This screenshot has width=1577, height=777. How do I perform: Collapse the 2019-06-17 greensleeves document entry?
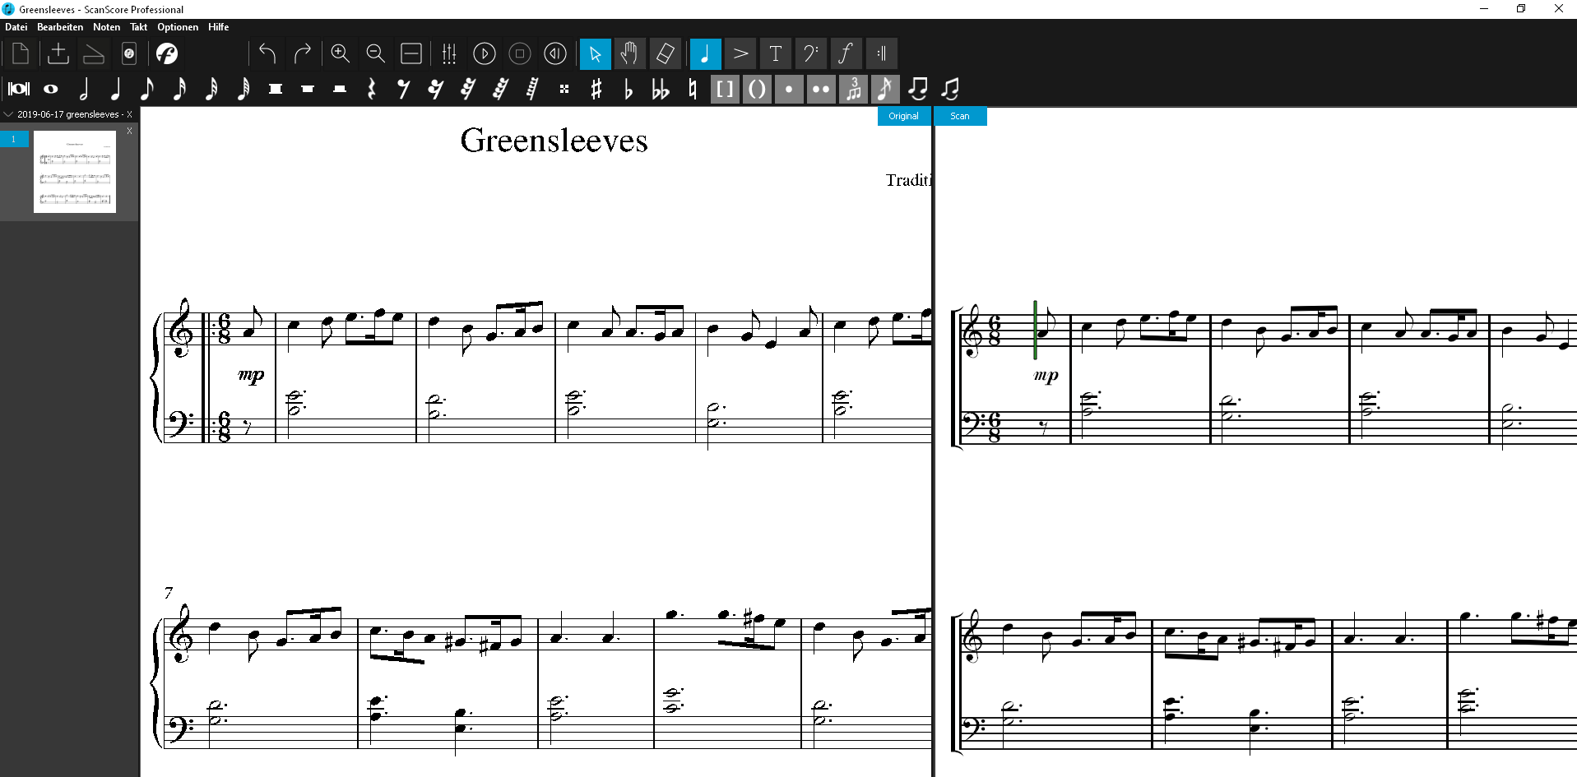(x=9, y=114)
